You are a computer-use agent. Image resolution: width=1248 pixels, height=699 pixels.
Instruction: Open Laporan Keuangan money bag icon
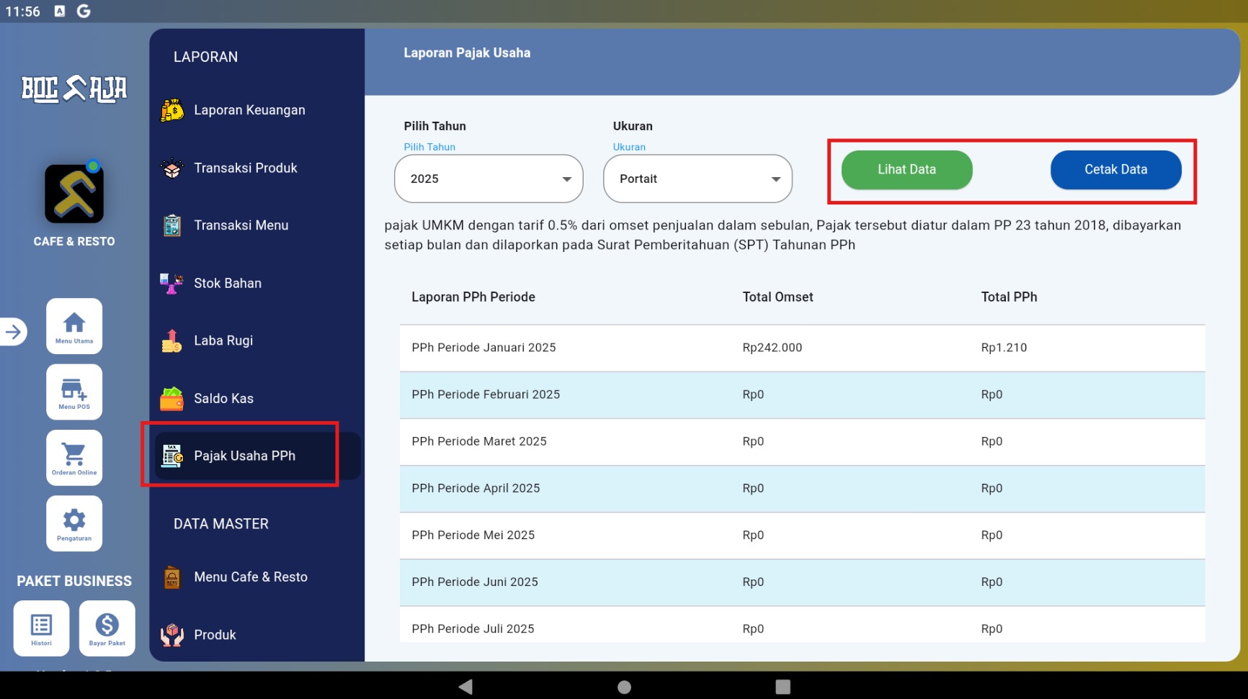point(172,110)
